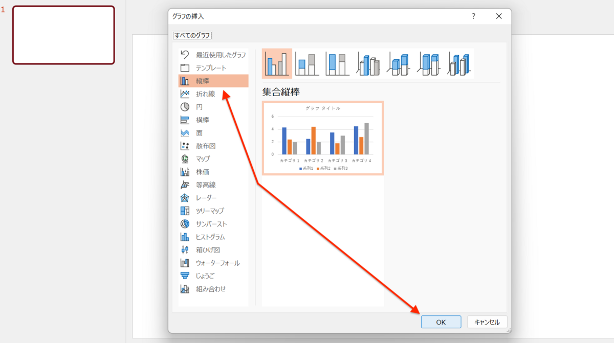Click the templates folder icon
This screenshot has height=343, width=614.
[x=185, y=68]
